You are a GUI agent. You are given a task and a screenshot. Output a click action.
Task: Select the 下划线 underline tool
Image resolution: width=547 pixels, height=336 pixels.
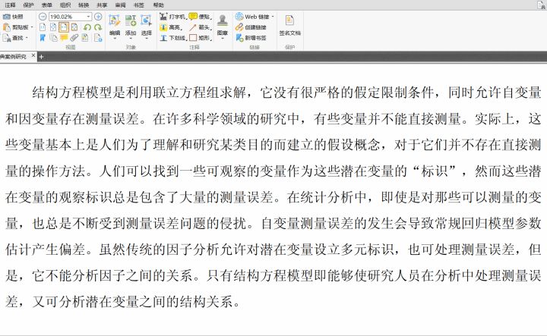coord(173,38)
